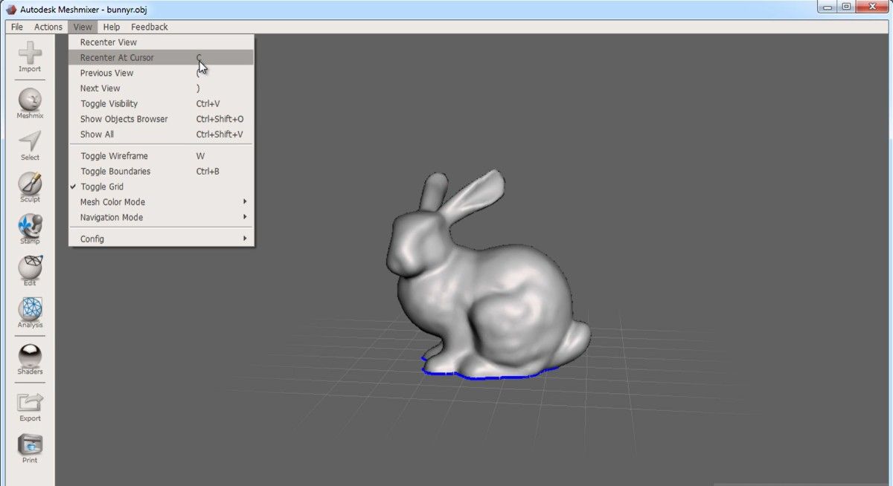Uncheck Toggle Grid option
The height and width of the screenshot is (486, 893).
point(161,187)
